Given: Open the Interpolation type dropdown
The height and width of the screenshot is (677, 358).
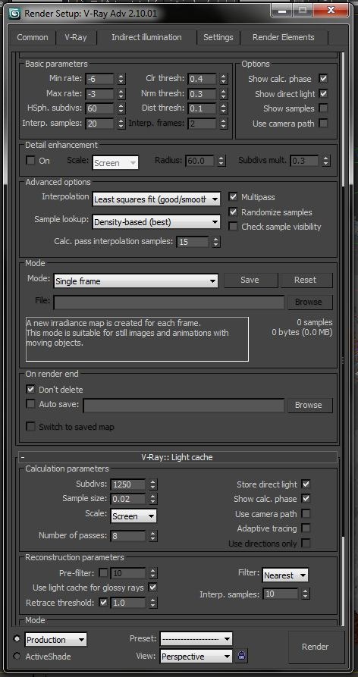Looking at the screenshot, I should (x=156, y=199).
